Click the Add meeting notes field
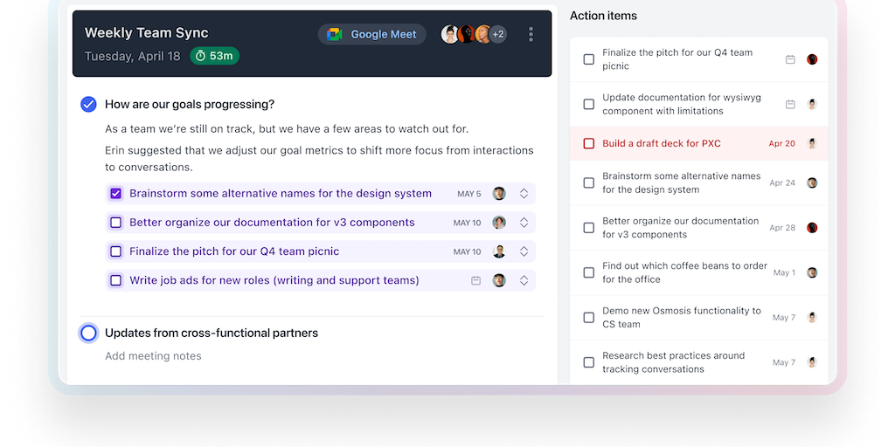This screenshot has width=895, height=447. 153,356
